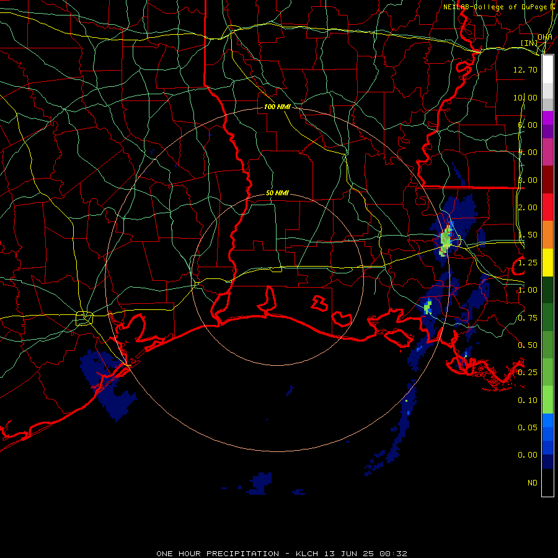Viewport: 558px width, 558px height.
Task: Click the yellow highway loop around Houston
Action: click(x=84, y=318)
